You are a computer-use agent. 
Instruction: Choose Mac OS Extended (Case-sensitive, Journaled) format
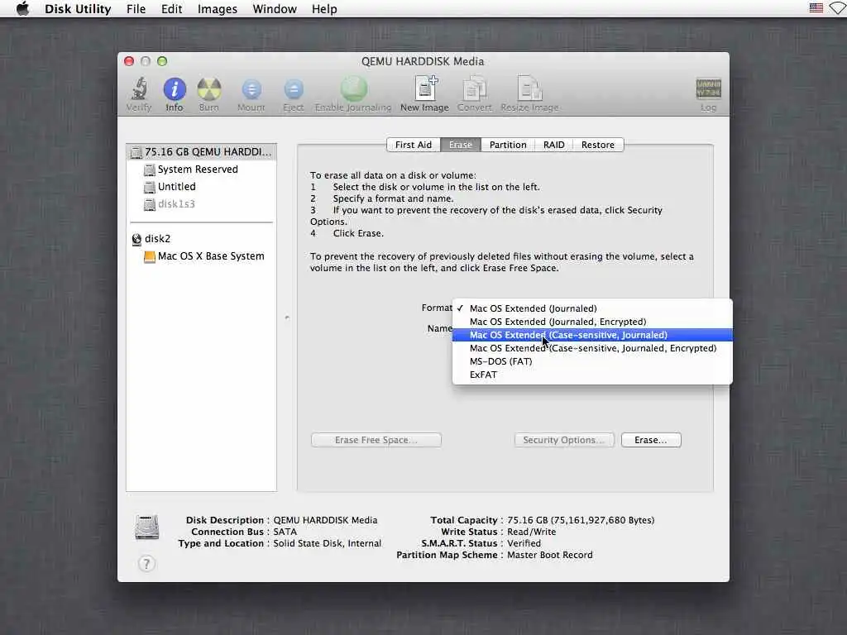click(592, 335)
